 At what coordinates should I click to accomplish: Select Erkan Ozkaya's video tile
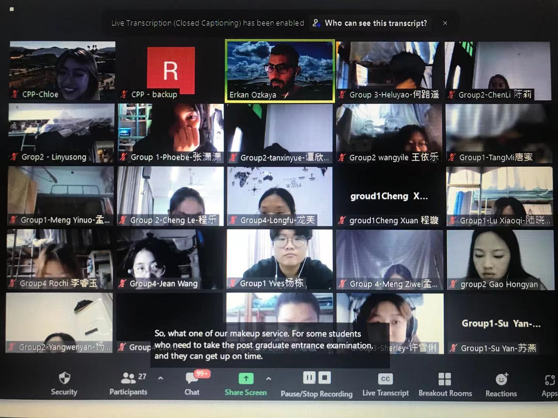[279, 70]
